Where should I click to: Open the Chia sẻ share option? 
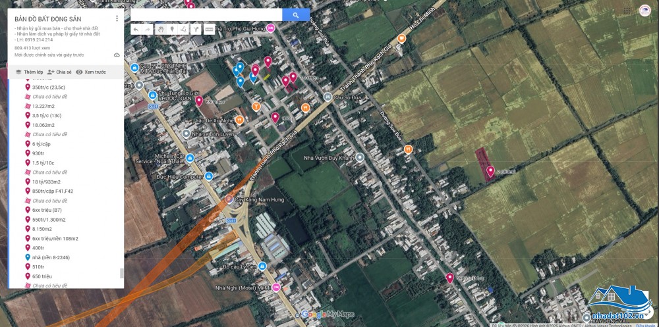click(59, 72)
